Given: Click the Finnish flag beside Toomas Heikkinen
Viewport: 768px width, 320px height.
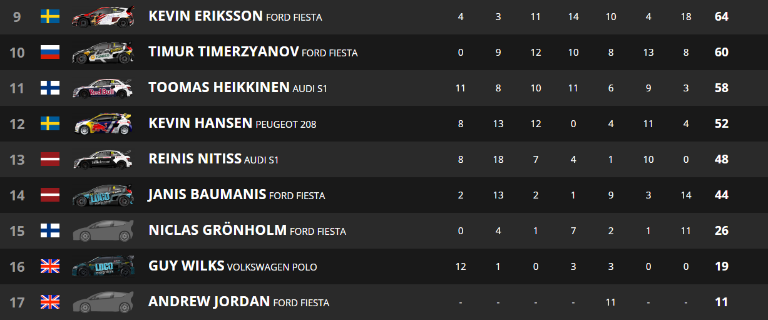Looking at the screenshot, I should pyautogui.click(x=50, y=88).
